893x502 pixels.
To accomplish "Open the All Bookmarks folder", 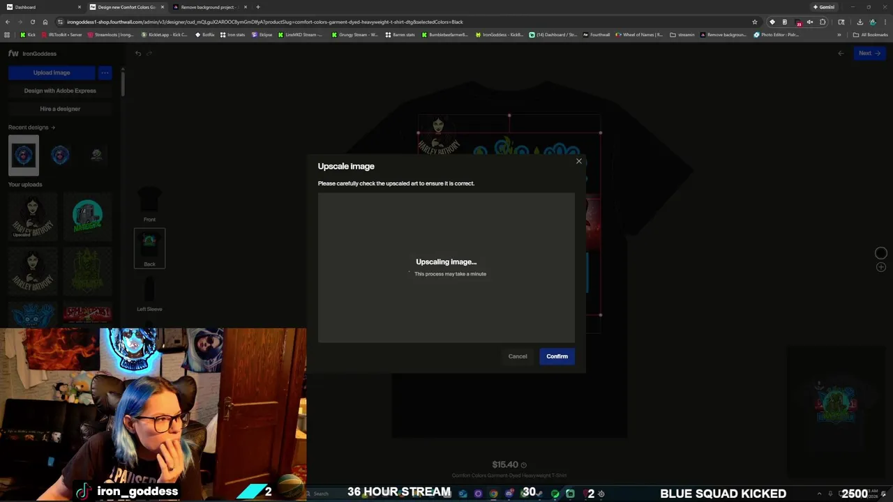I will tap(871, 34).
